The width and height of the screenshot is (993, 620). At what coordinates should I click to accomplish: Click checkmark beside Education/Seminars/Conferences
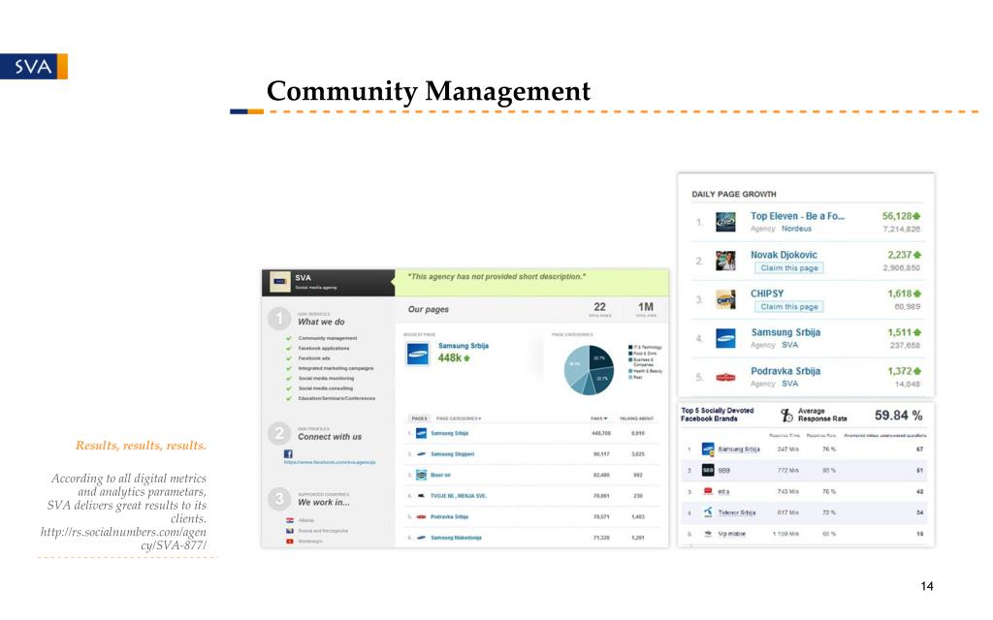tap(289, 398)
